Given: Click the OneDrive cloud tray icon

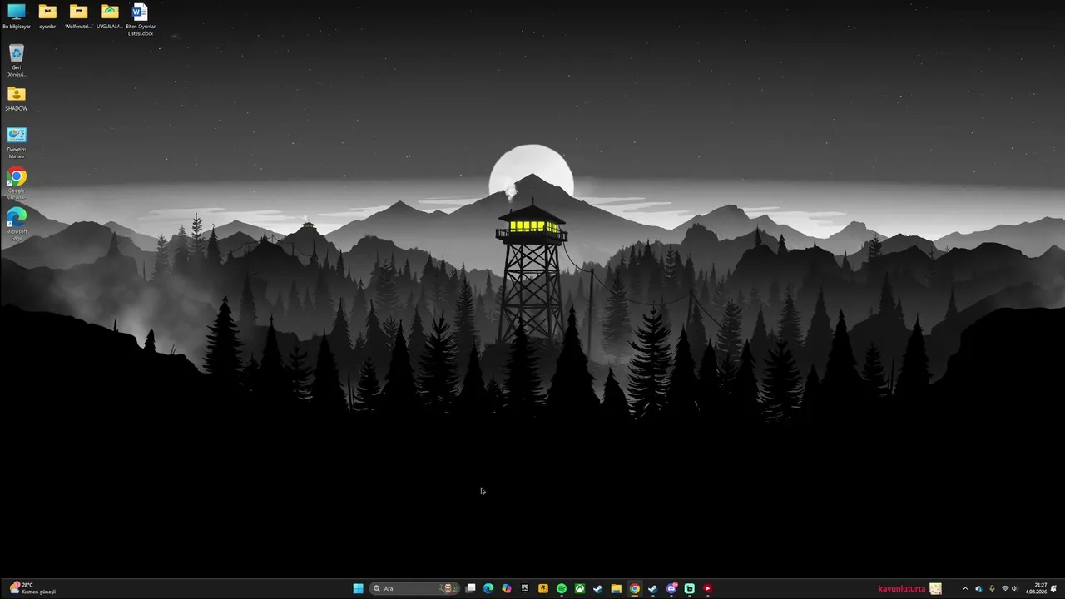Looking at the screenshot, I should [x=978, y=589].
